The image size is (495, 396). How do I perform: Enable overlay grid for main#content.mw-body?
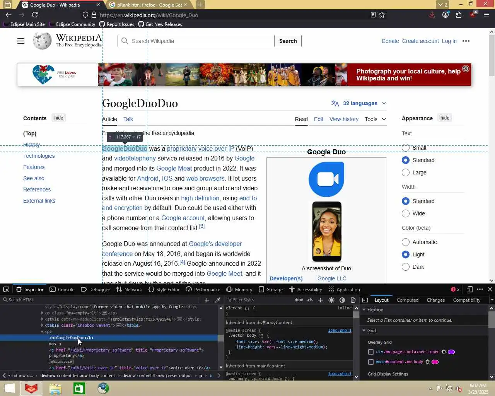371,362
